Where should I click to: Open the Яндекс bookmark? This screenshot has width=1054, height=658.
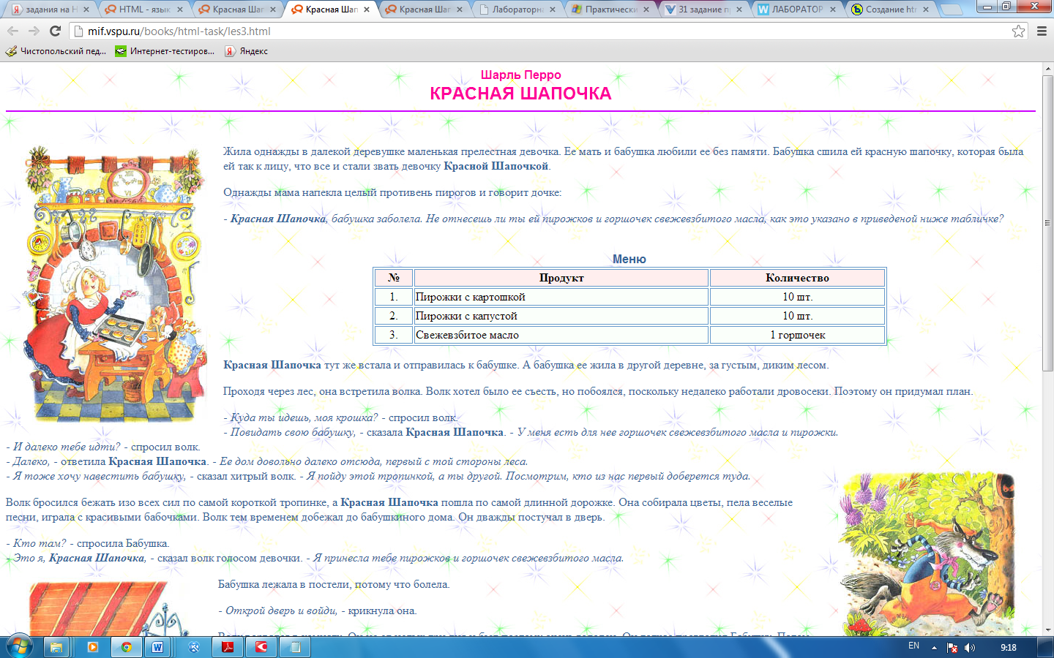247,51
